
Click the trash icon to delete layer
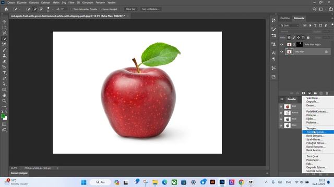pyautogui.click(x=327, y=94)
